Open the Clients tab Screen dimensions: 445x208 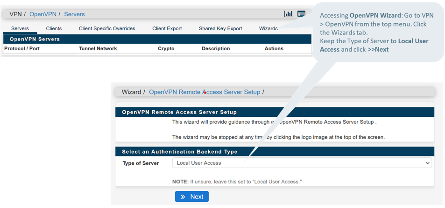54,28
